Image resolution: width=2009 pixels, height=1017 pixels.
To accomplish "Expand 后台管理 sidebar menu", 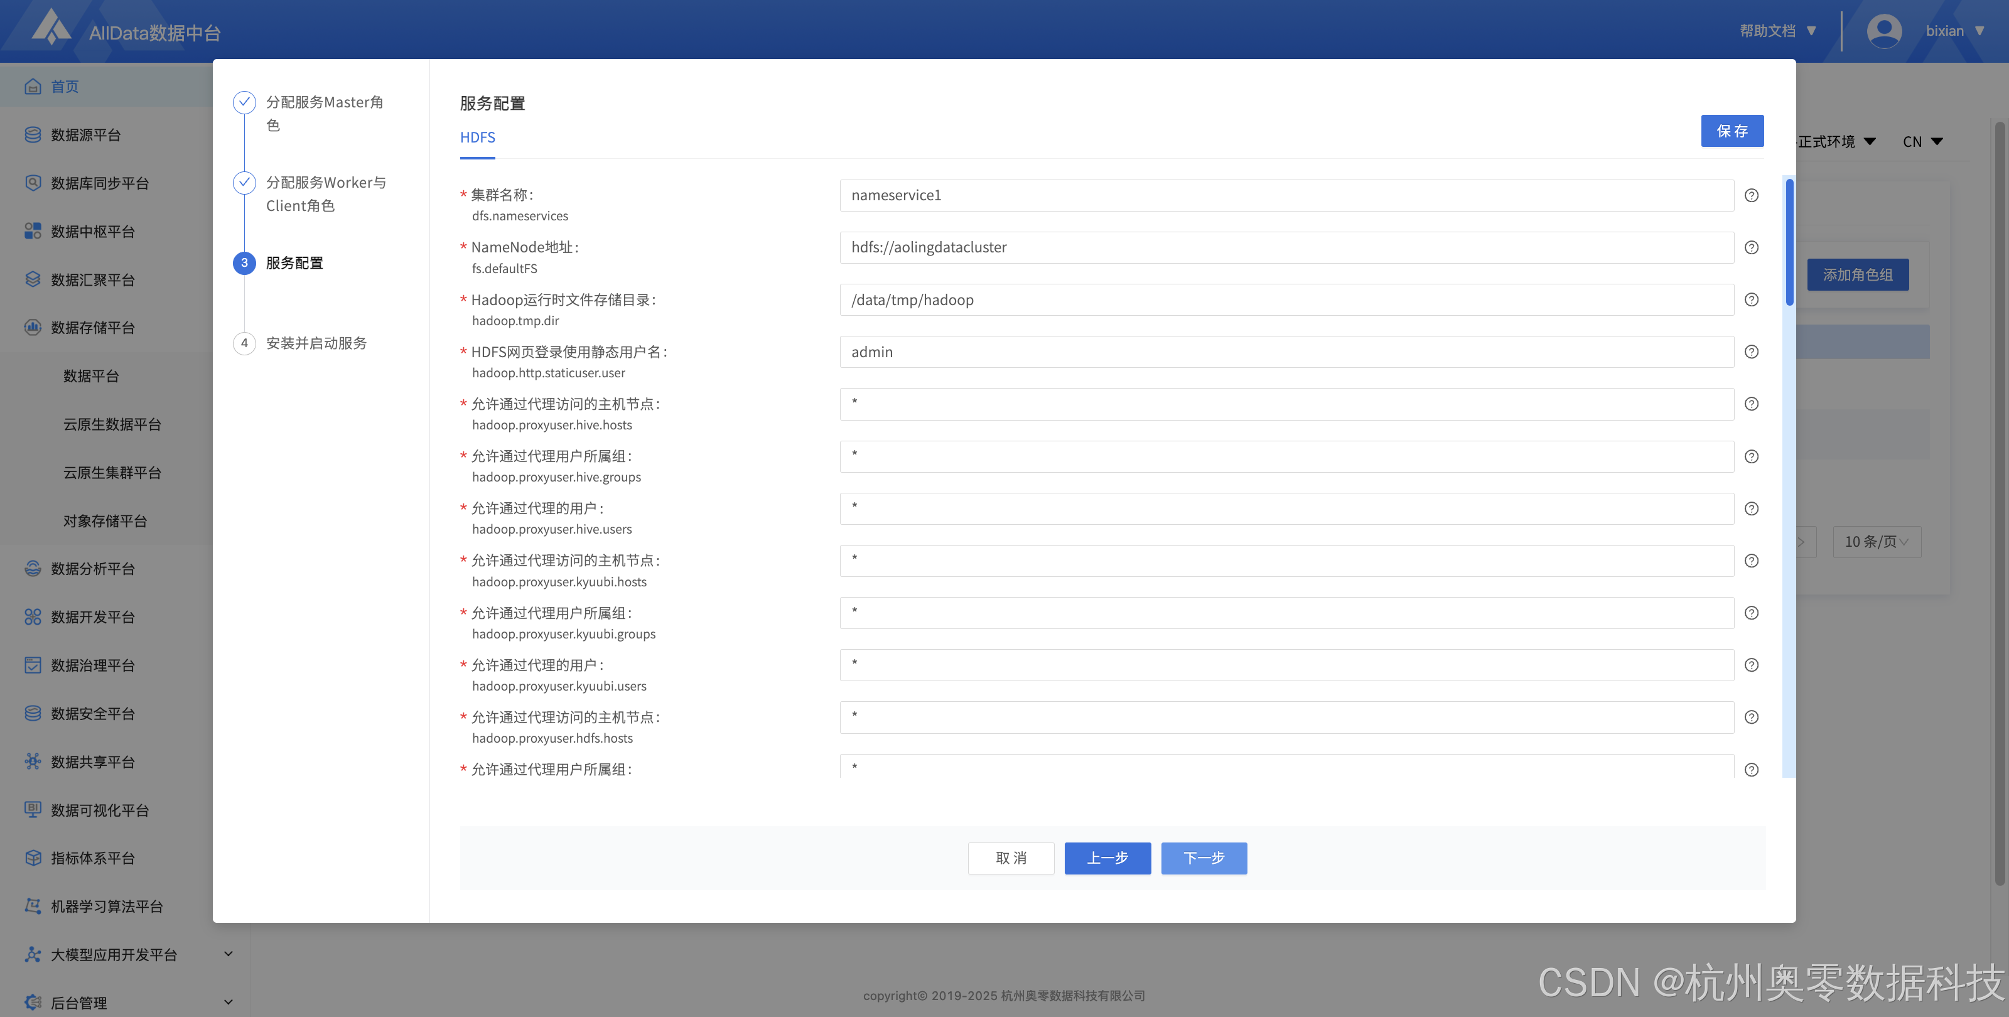I will tap(228, 1002).
